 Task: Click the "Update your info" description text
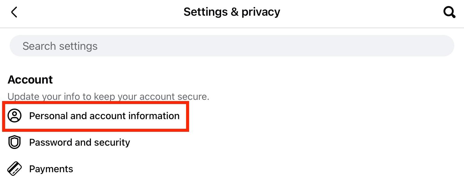tap(108, 97)
